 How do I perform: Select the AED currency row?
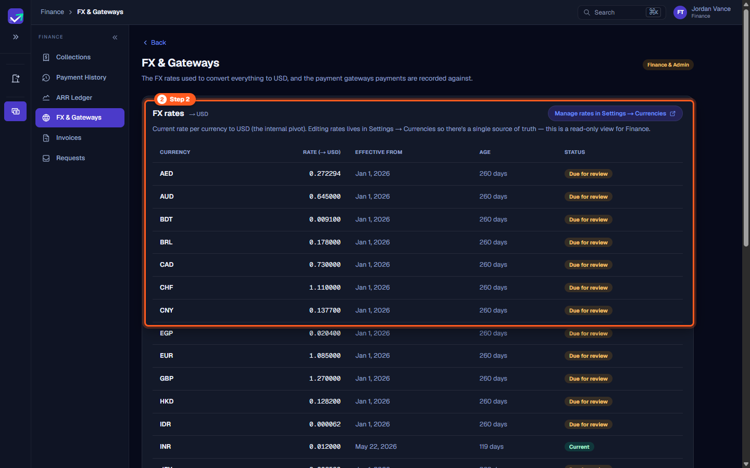[418, 174]
